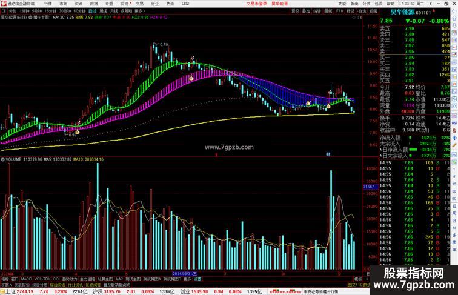
Task: Click the 叠加 overlay button
Action: 306,11
